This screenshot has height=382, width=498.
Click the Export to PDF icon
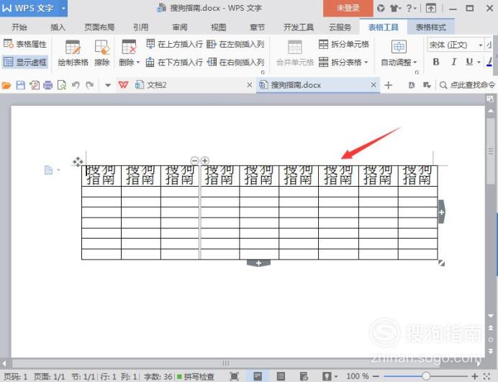click(x=35, y=85)
